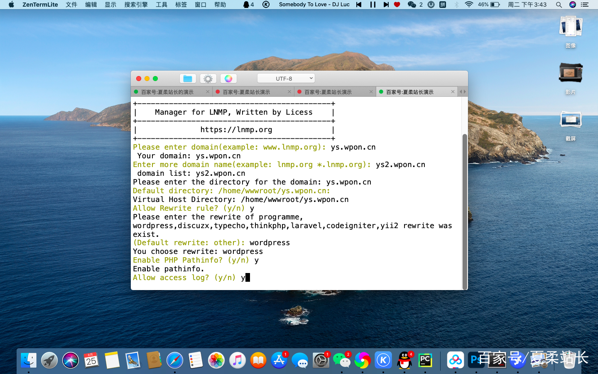This screenshot has width=598, height=374.
Task: Click 'You choose rewrite: wordpress' line
Action: click(198, 251)
